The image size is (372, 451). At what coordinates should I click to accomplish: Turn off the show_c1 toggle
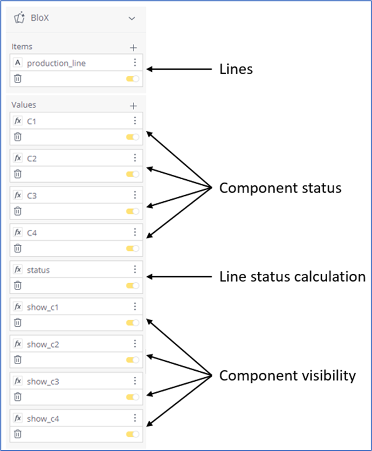click(x=132, y=323)
